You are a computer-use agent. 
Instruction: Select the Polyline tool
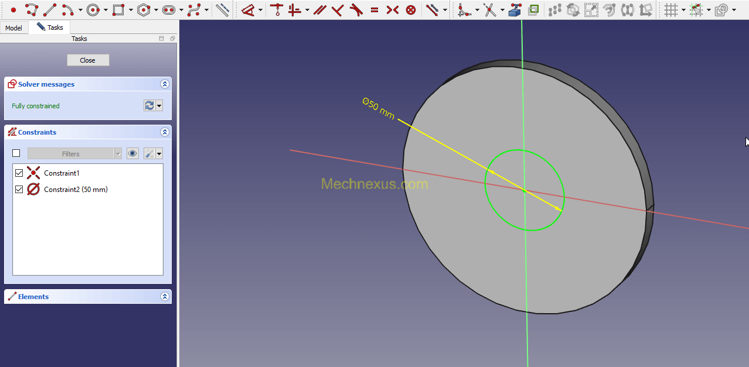tap(32, 10)
